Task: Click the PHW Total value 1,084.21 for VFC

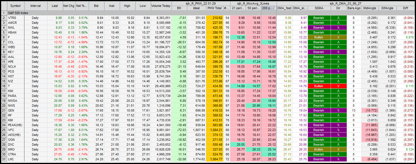Action: coord(214,130)
